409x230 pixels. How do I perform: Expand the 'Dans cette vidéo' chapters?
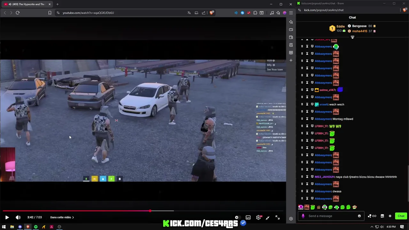62,217
